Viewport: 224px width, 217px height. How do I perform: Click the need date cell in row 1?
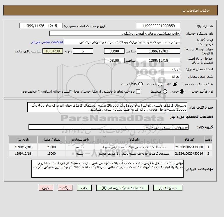(23, 147)
